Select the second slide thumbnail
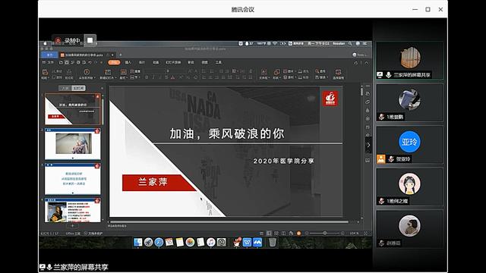Screen dimensions: 486x273 click(x=73, y=143)
